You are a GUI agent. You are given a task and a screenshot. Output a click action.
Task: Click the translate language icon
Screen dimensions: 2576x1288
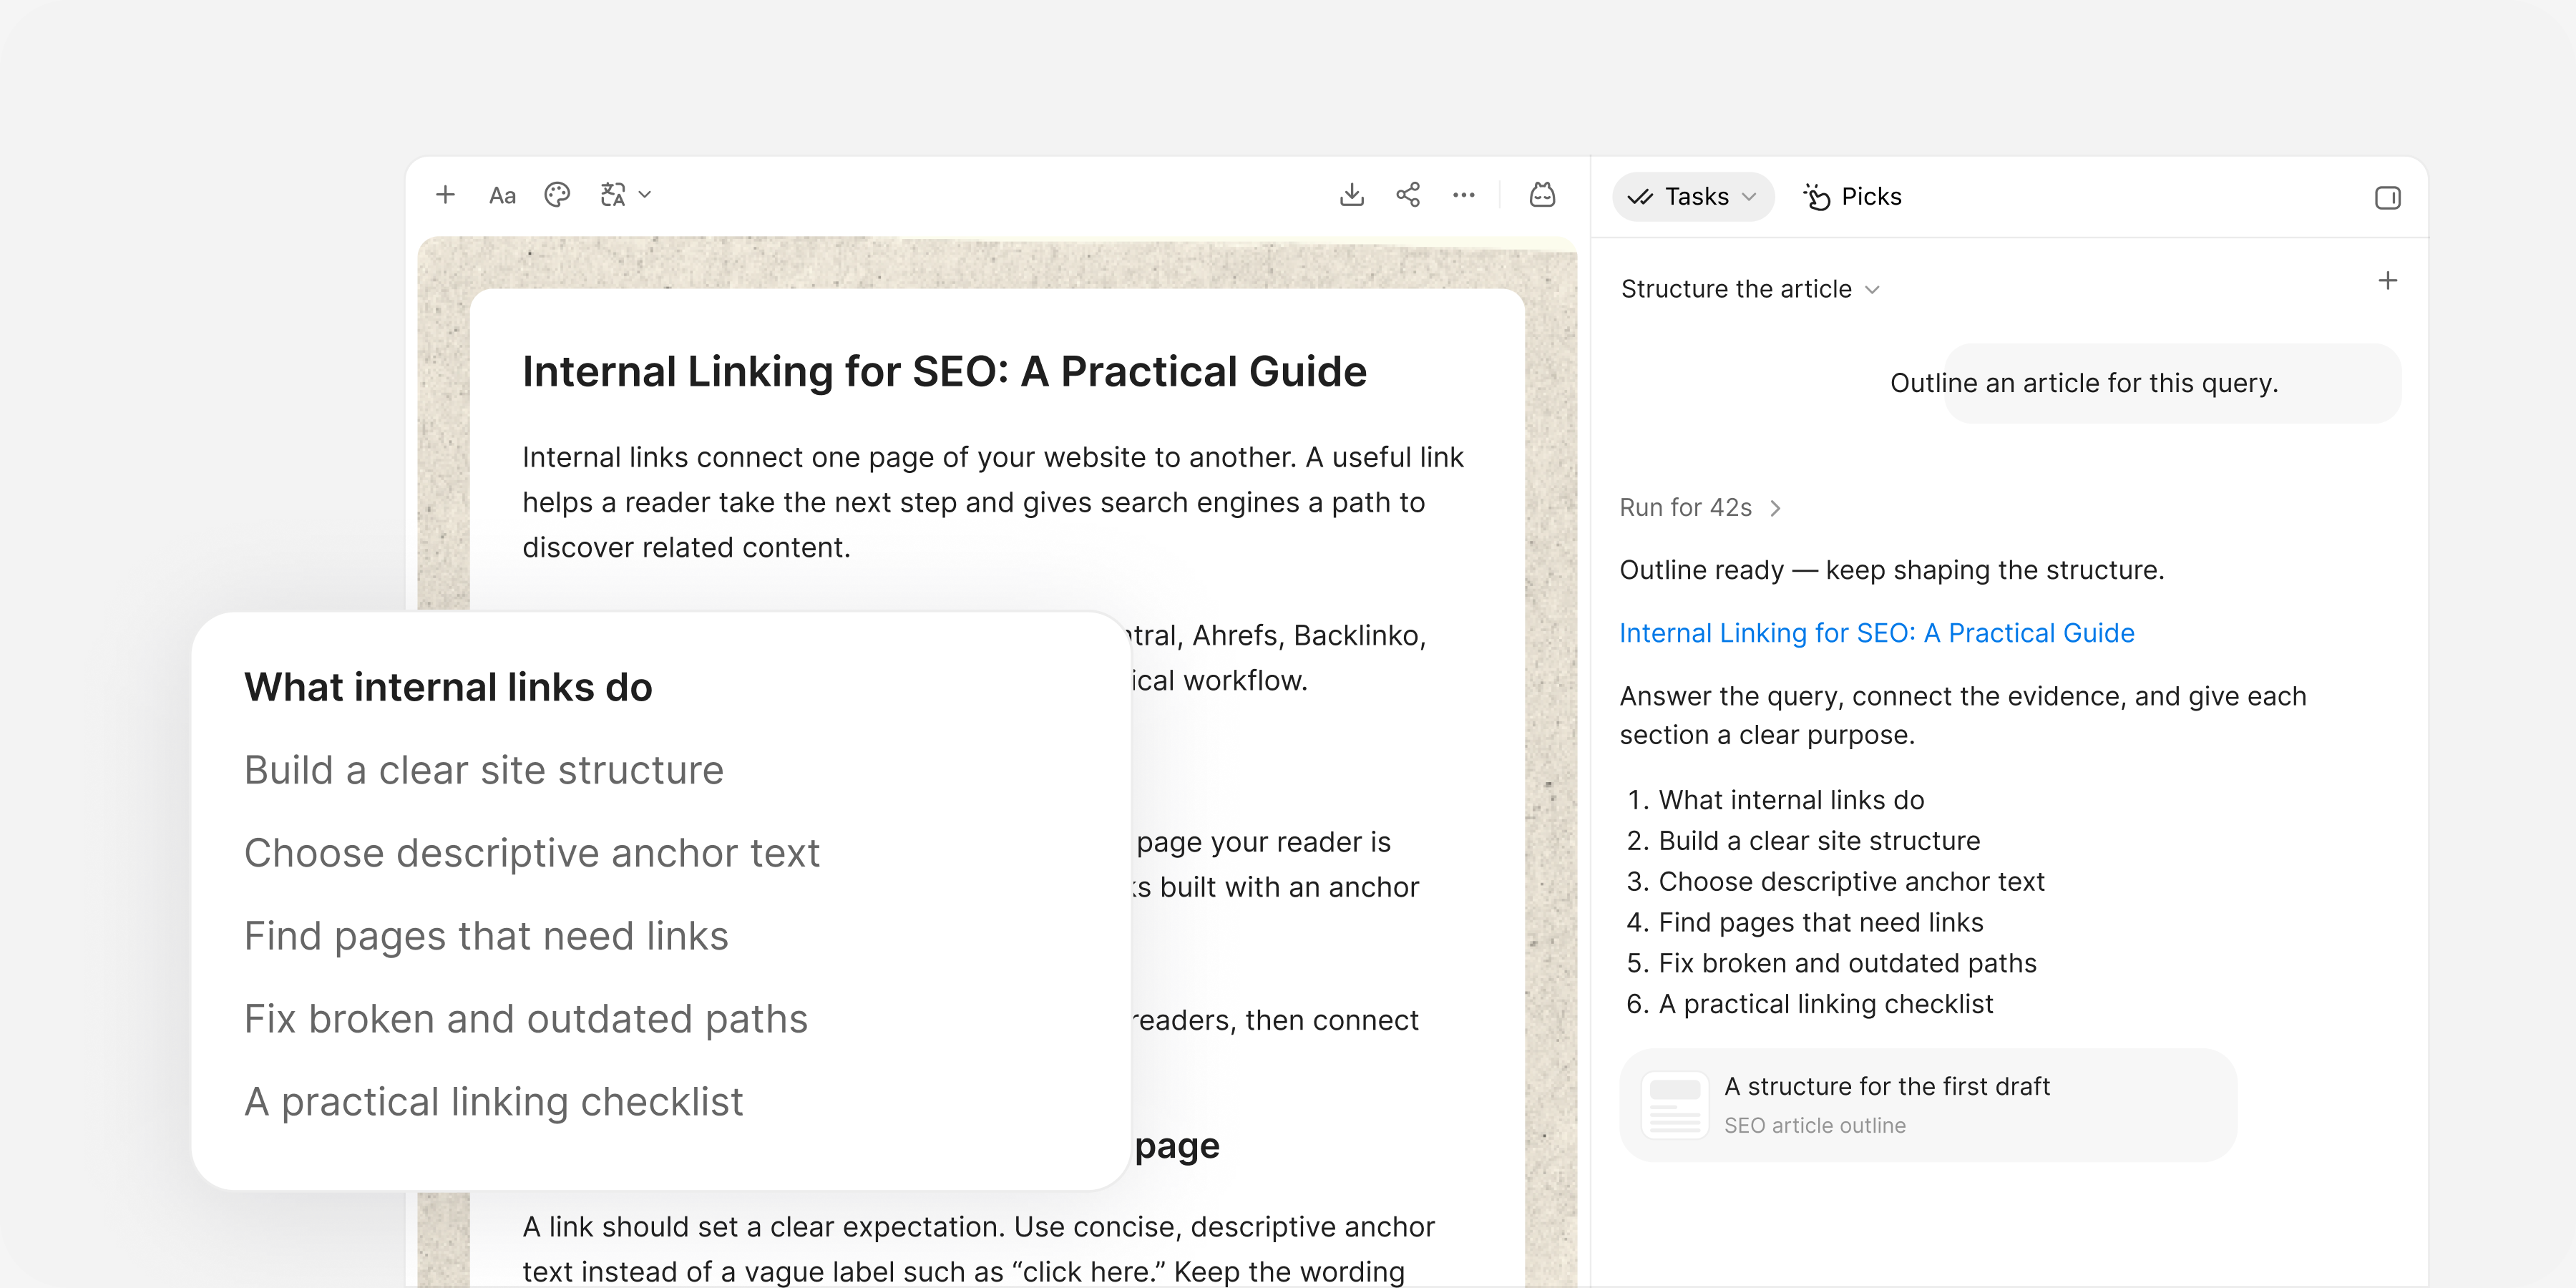point(613,195)
